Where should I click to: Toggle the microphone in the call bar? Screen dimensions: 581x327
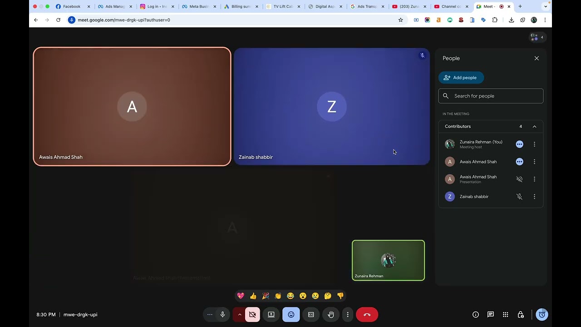point(222,314)
